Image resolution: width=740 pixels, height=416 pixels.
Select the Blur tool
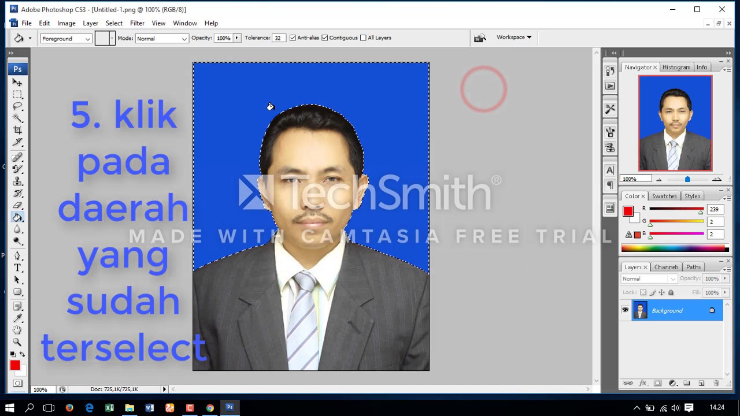point(17,229)
